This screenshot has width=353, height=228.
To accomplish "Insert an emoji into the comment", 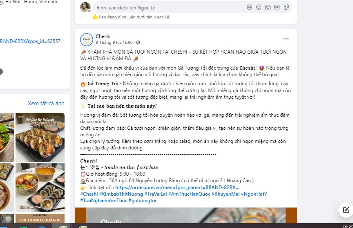I will point(259,7).
